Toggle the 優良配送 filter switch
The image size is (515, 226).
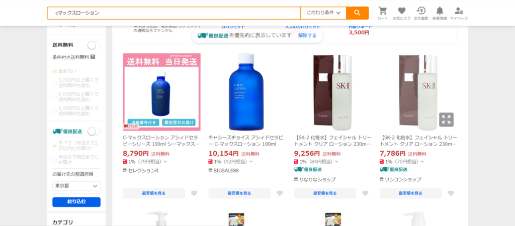pyautogui.click(x=94, y=131)
